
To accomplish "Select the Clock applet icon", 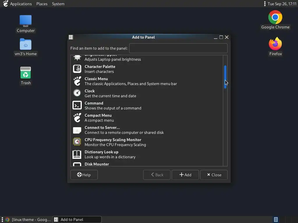I will click(x=77, y=93).
